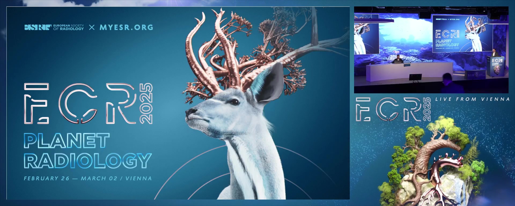Click the live stage camera video thumbnail

click(x=431, y=50)
